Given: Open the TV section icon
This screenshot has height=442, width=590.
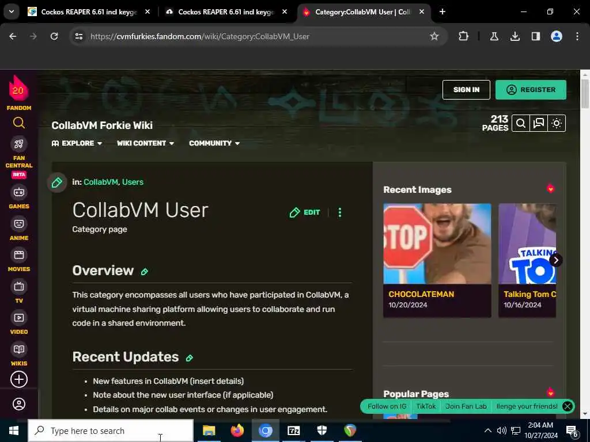Looking at the screenshot, I should click(x=19, y=287).
